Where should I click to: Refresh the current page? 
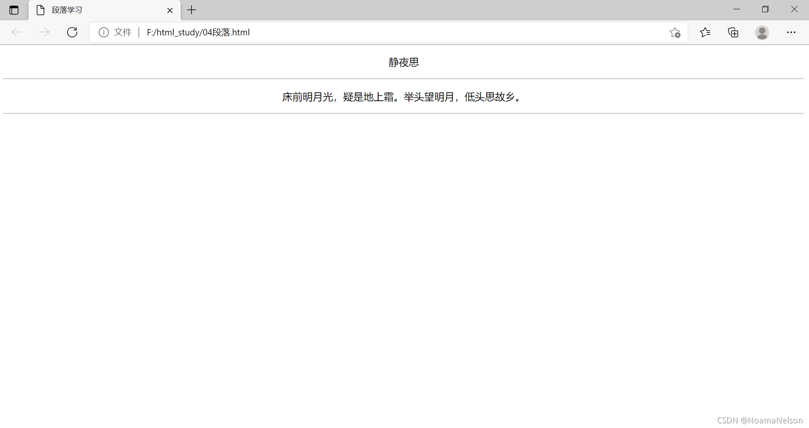click(72, 32)
